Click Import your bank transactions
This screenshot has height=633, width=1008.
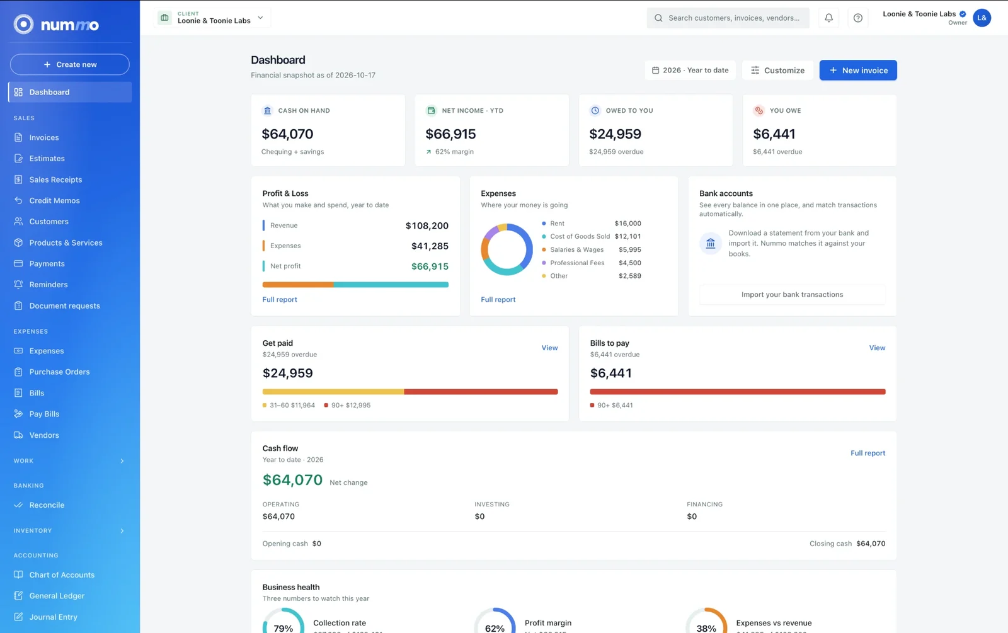click(792, 294)
